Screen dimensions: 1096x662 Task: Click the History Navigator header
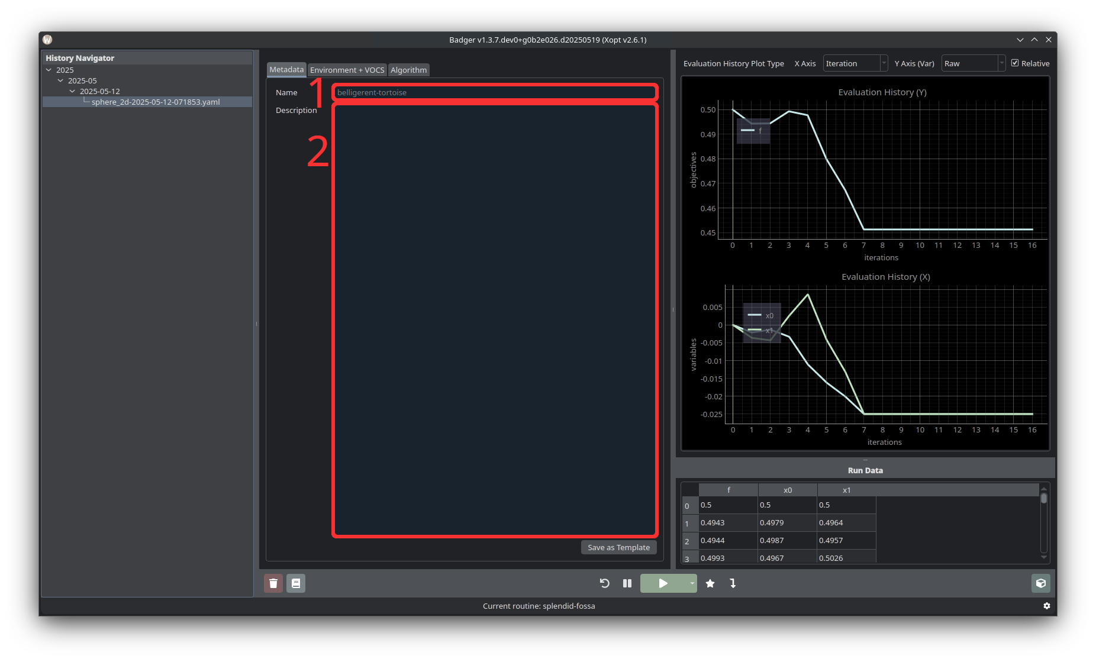pyautogui.click(x=147, y=58)
